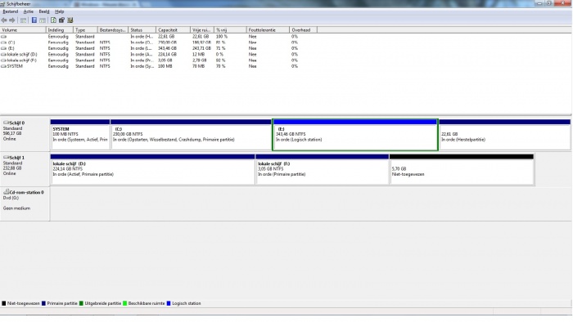Click the Schijf 0 disk label panel
This screenshot has height=322, width=573.
(25, 134)
